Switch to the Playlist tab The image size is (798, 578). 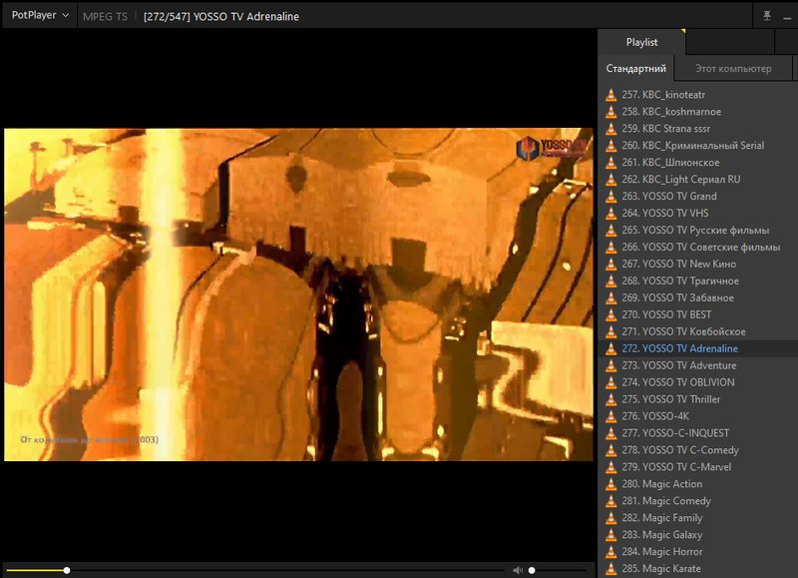641,42
